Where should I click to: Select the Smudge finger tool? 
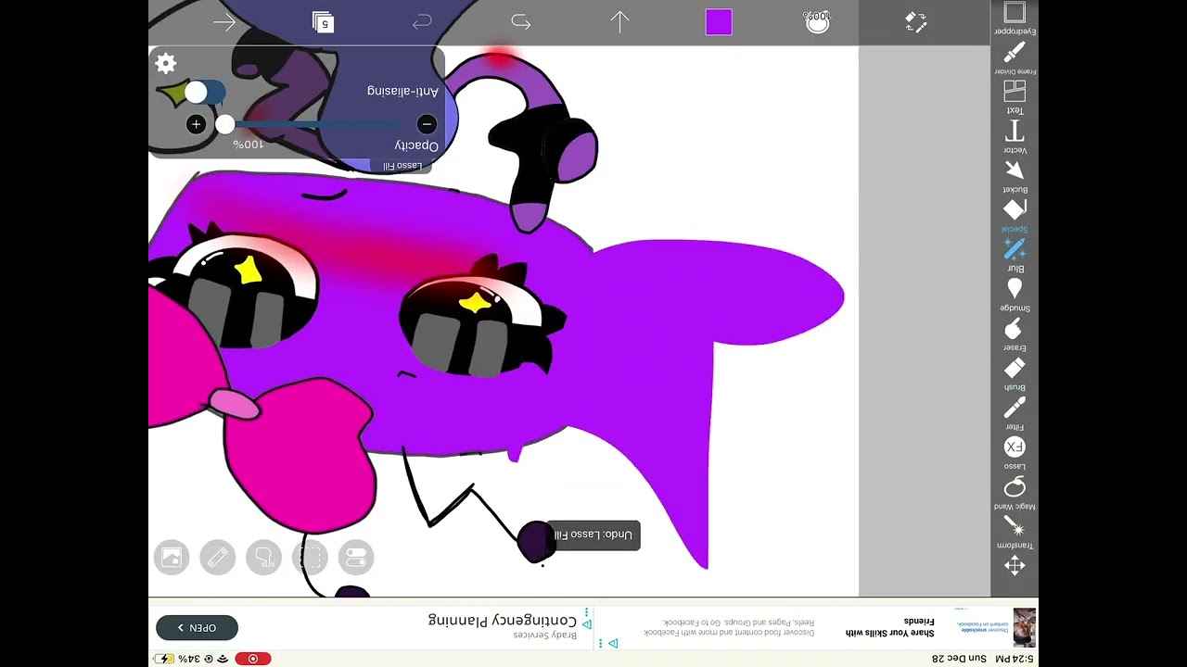pyautogui.click(x=1015, y=329)
